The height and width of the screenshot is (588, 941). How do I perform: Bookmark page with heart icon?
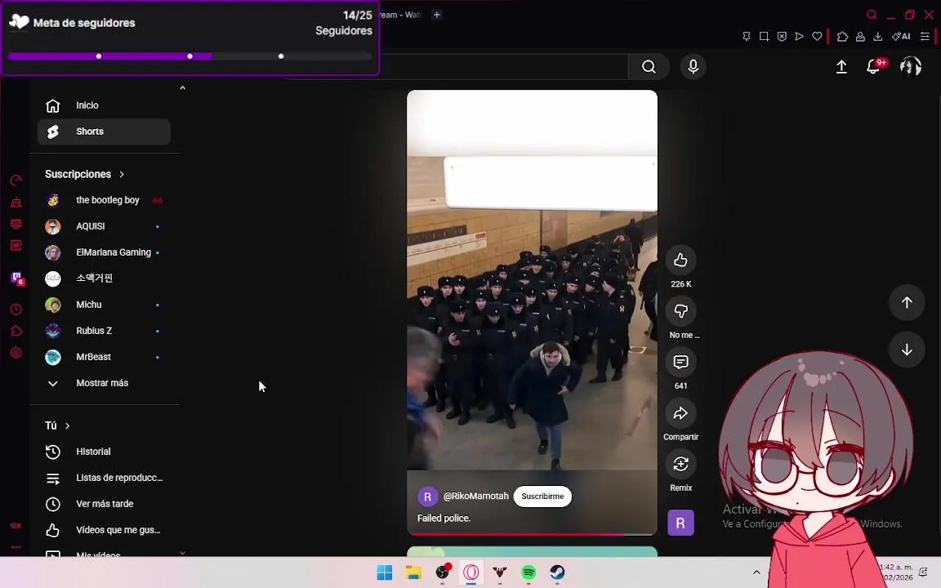click(x=817, y=37)
